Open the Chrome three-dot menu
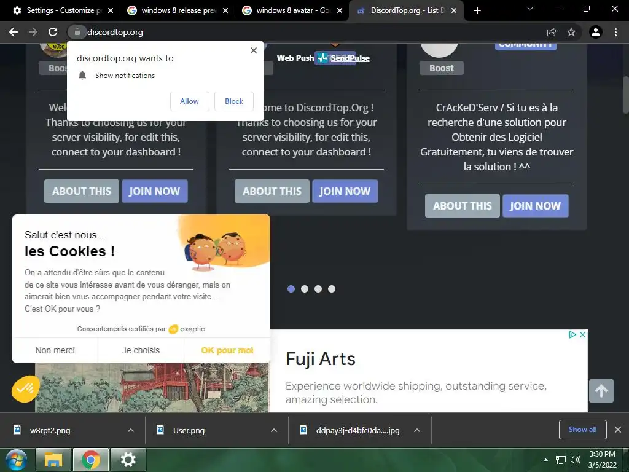This screenshot has height=472, width=629. click(615, 32)
